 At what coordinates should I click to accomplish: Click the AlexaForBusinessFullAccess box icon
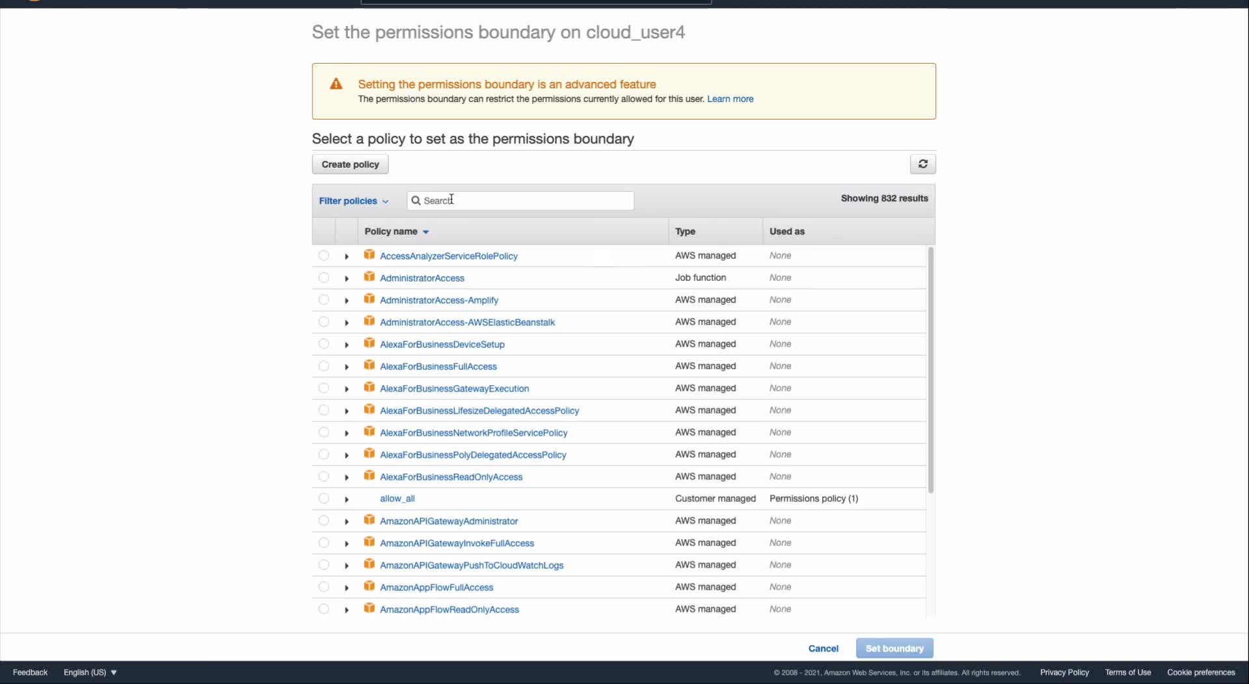(x=369, y=365)
